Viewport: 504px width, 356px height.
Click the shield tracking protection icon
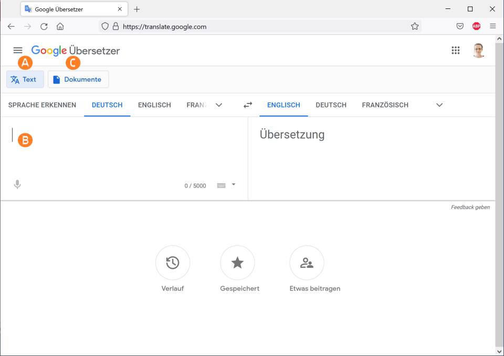(105, 26)
